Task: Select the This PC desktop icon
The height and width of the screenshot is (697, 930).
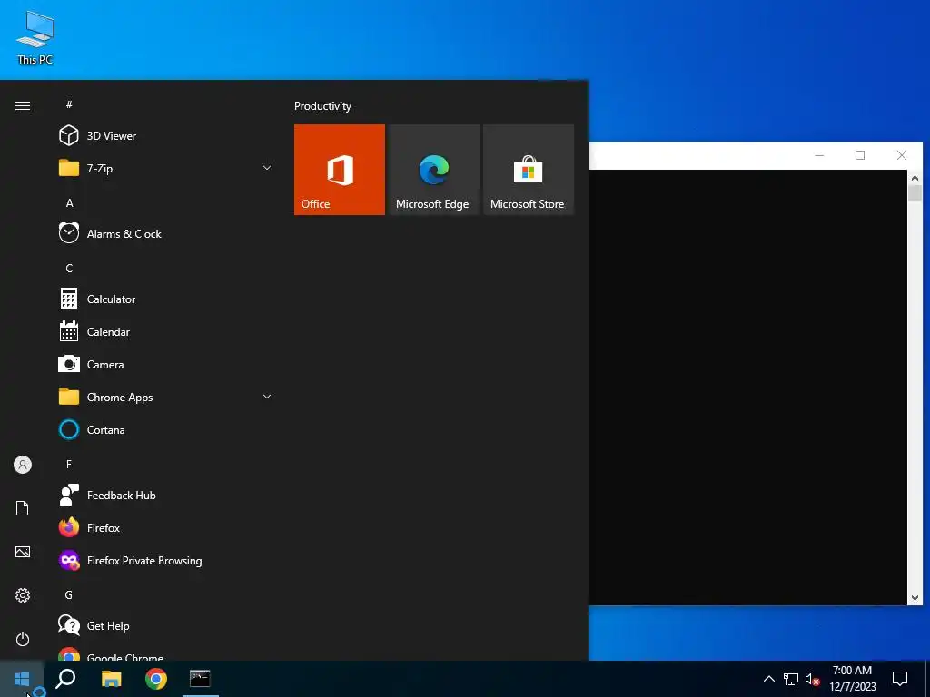Action: (x=35, y=37)
